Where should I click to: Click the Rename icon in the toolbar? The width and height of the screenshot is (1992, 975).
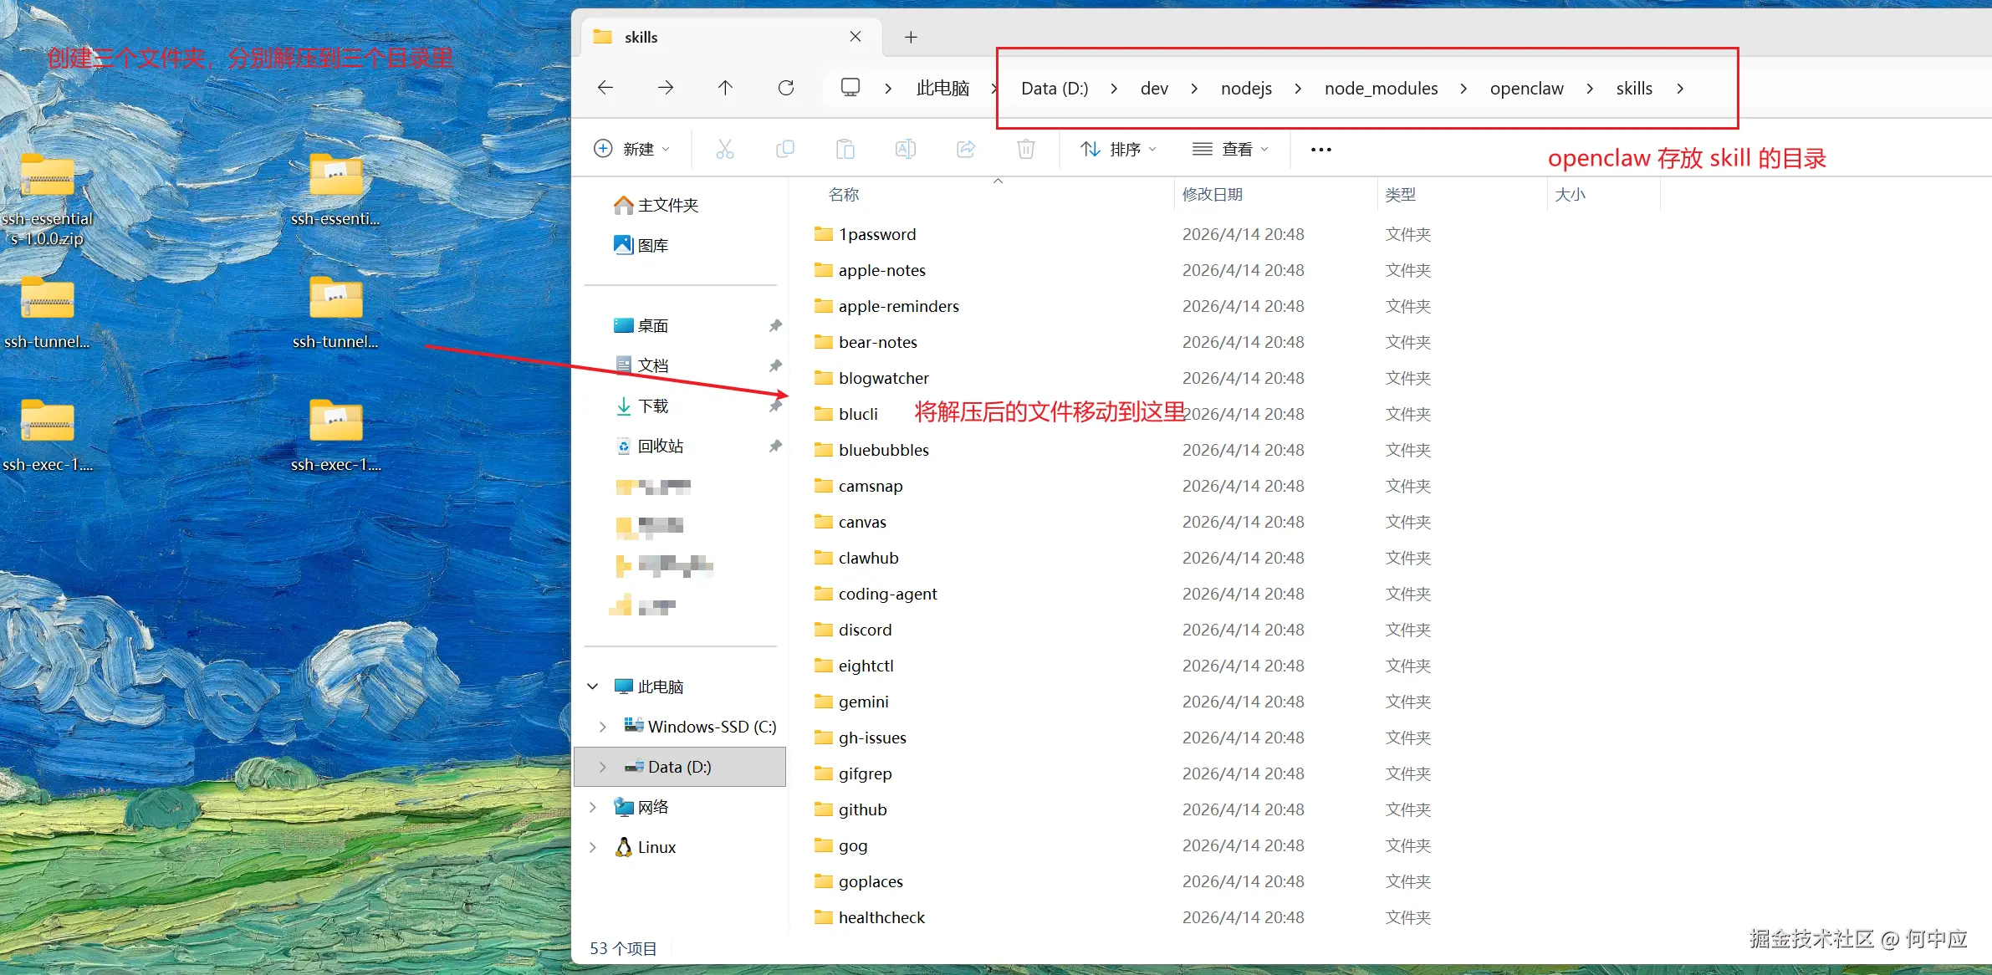[905, 149]
